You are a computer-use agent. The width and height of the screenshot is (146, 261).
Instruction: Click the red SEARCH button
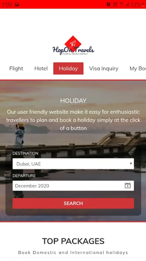point(73,203)
